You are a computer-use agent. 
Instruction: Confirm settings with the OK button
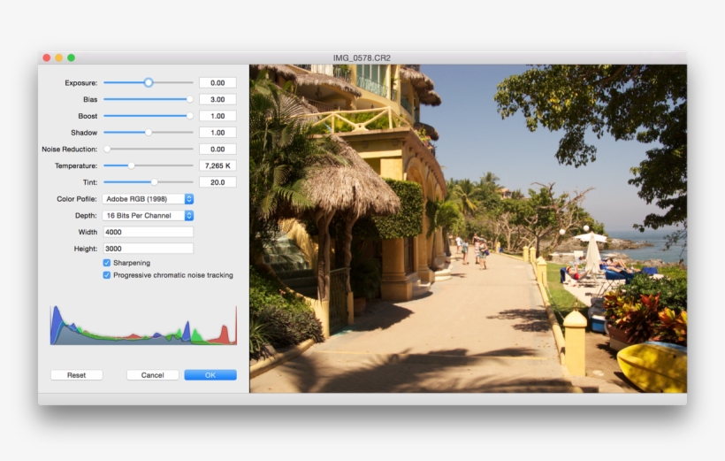(210, 375)
